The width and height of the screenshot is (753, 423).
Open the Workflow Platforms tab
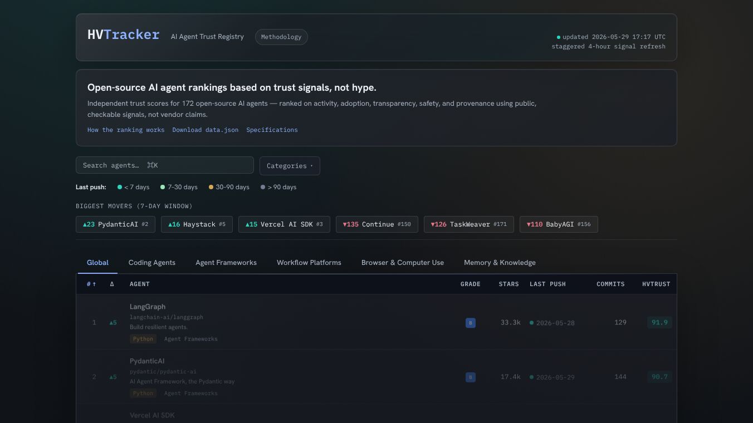(309, 263)
